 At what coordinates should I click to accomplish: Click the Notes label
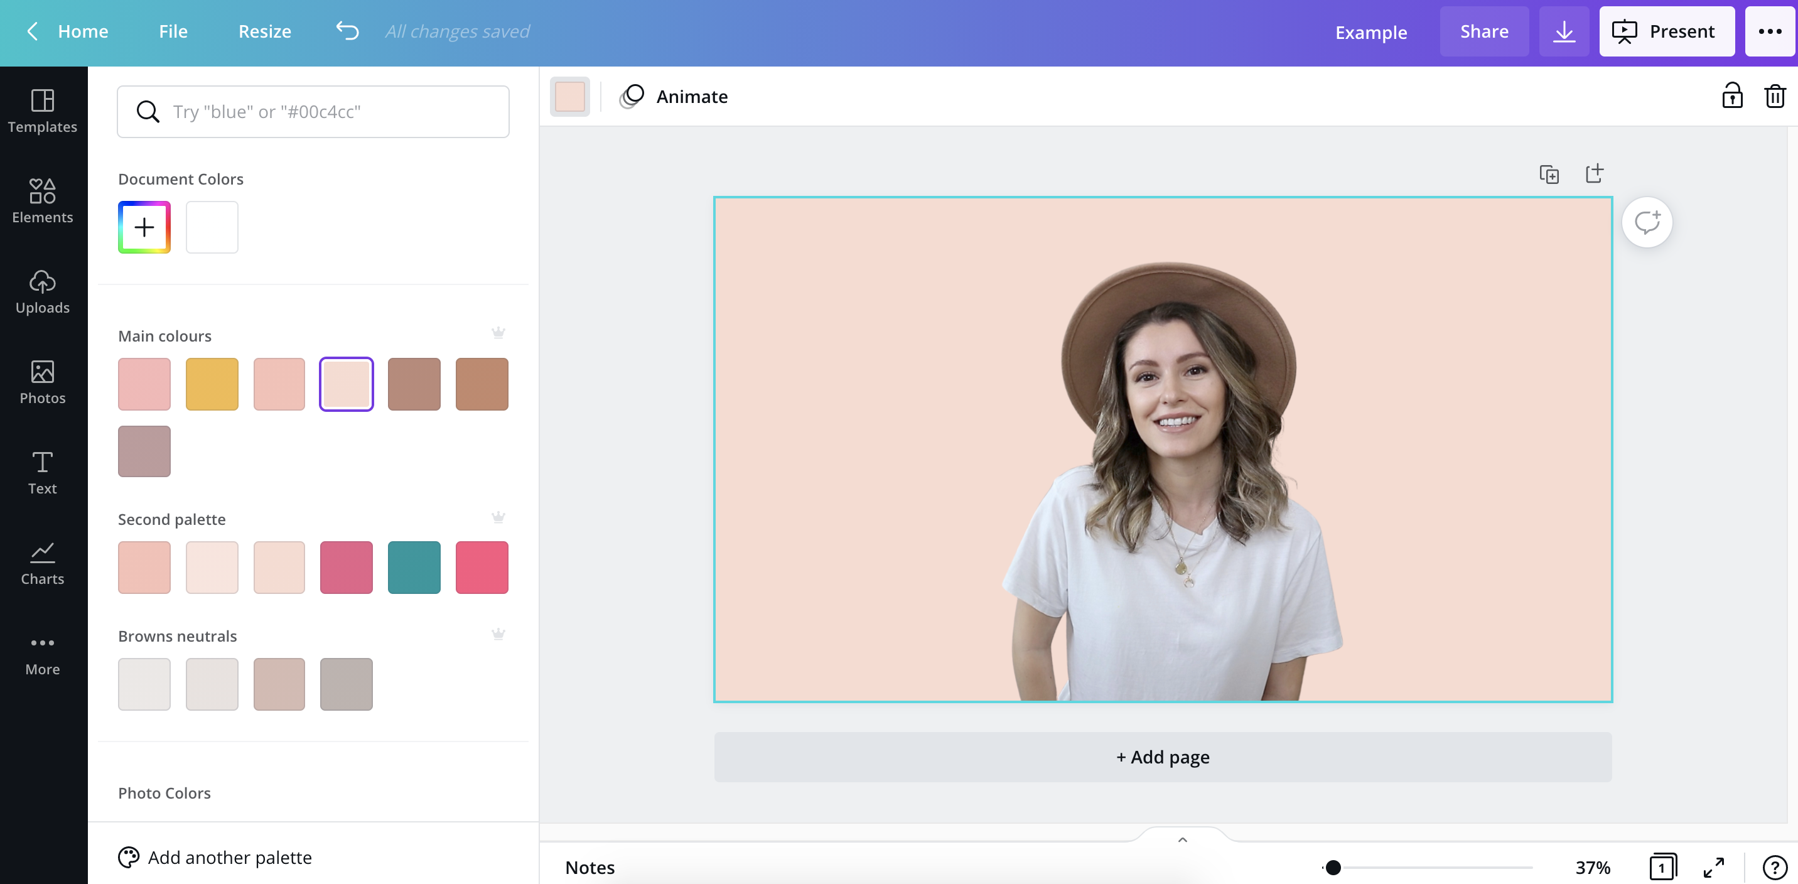click(x=589, y=867)
